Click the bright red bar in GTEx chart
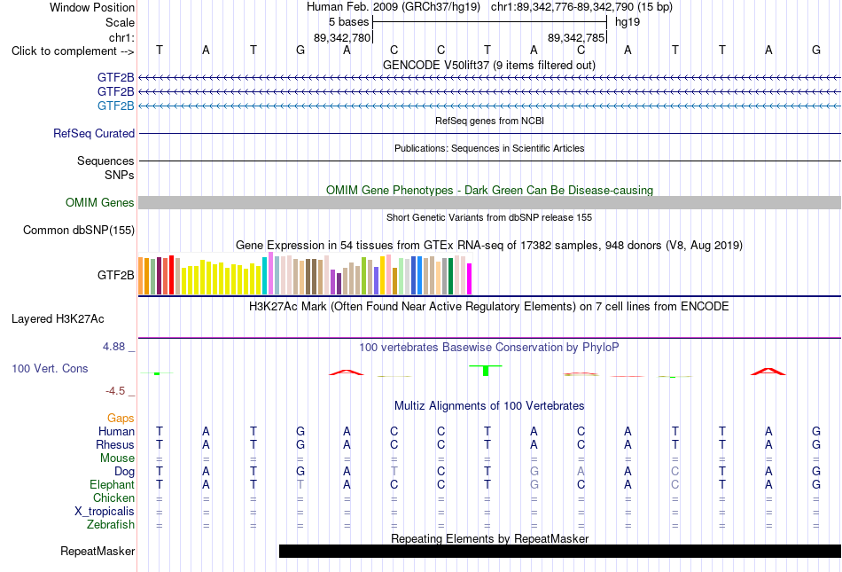The height and width of the screenshot is (572, 842). click(172, 275)
